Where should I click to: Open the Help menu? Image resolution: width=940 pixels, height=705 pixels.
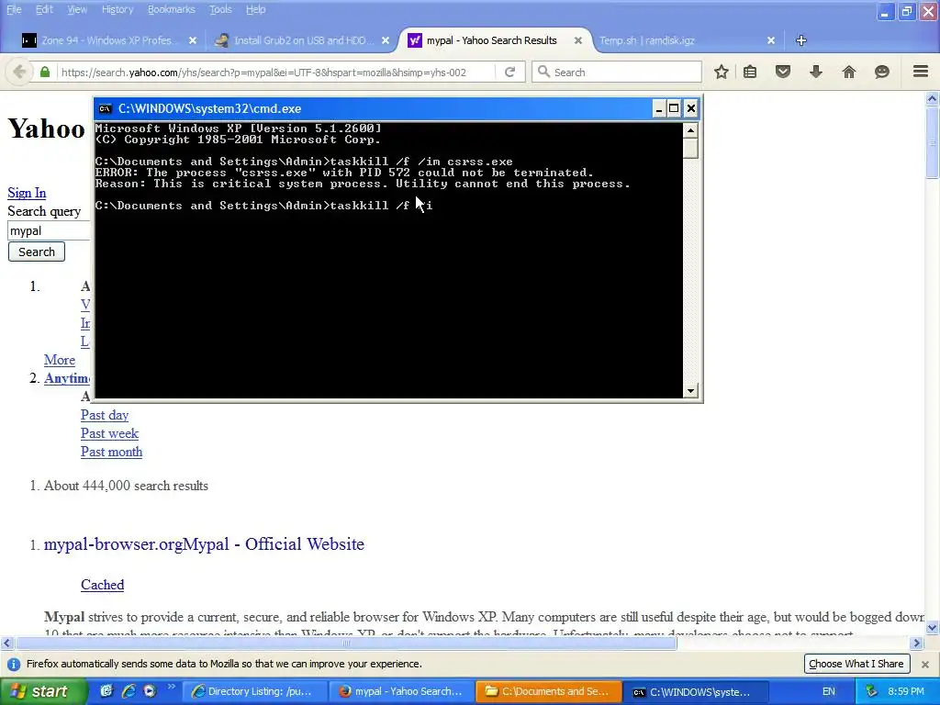point(256,9)
